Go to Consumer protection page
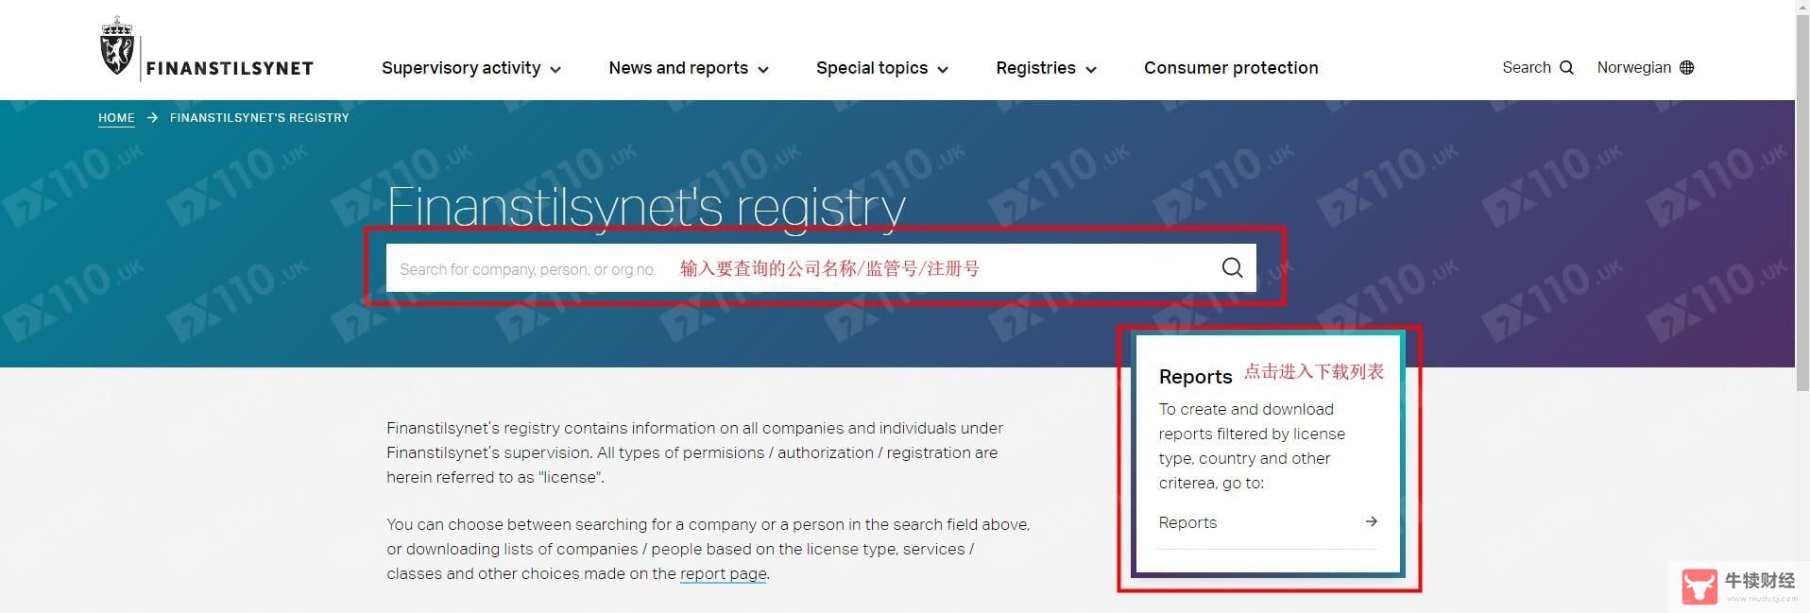The height and width of the screenshot is (613, 1810). [x=1231, y=68]
